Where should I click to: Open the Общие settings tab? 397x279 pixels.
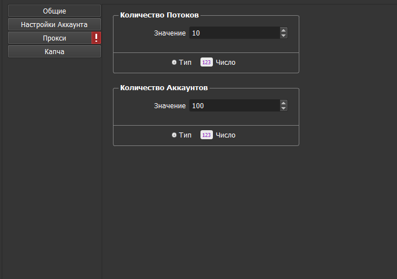(x=54, y=11)
